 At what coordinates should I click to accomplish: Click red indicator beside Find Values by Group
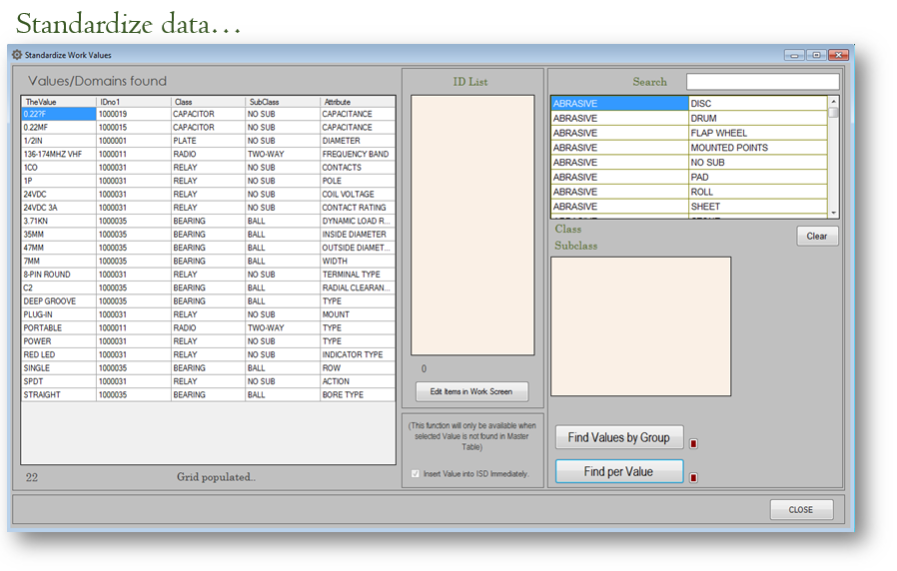click(x=694, y=444)
